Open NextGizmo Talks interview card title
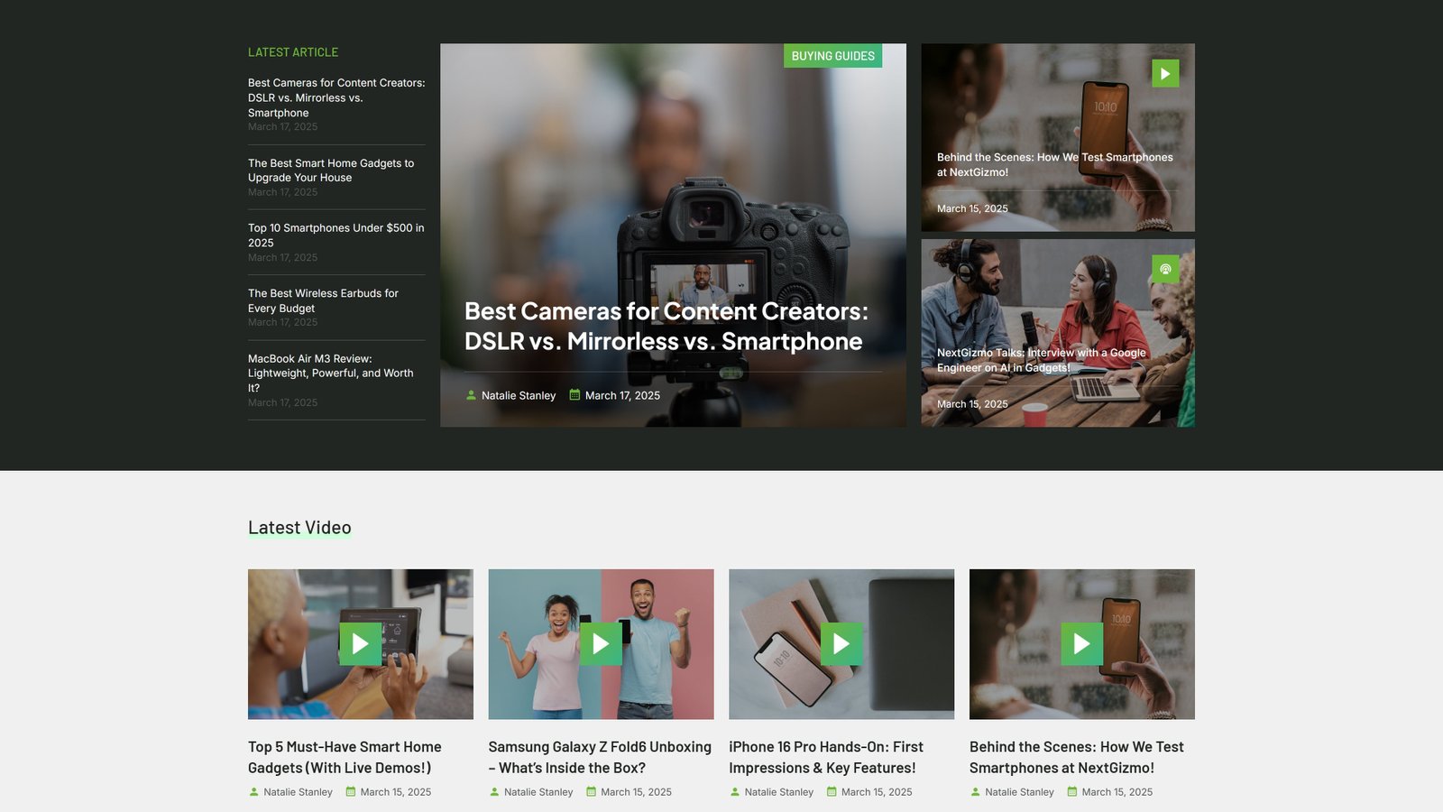 pyautogui.click(x=1041, y=360)
